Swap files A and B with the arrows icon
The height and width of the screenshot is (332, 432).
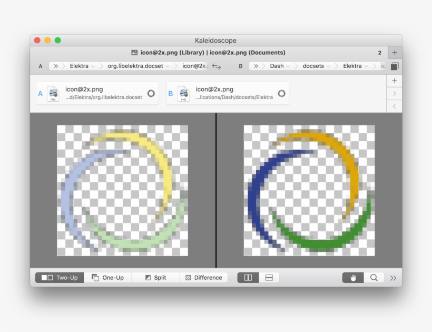[x=215, y=66]
